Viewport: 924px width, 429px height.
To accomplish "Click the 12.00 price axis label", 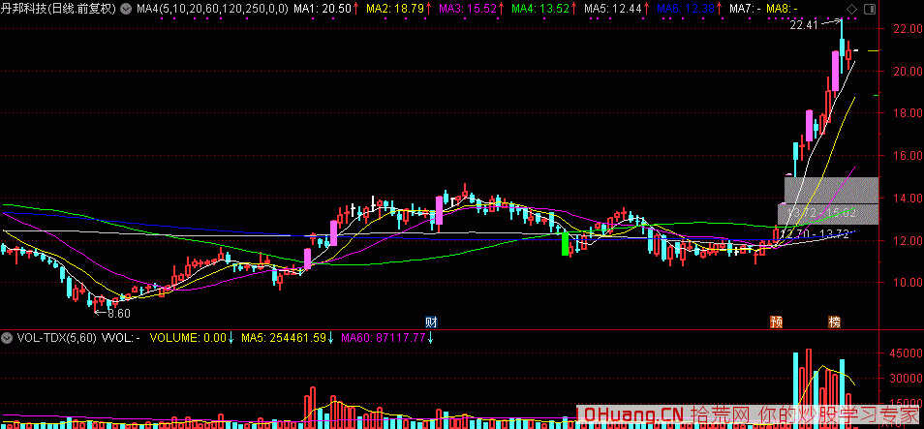I will coord(907,240).
